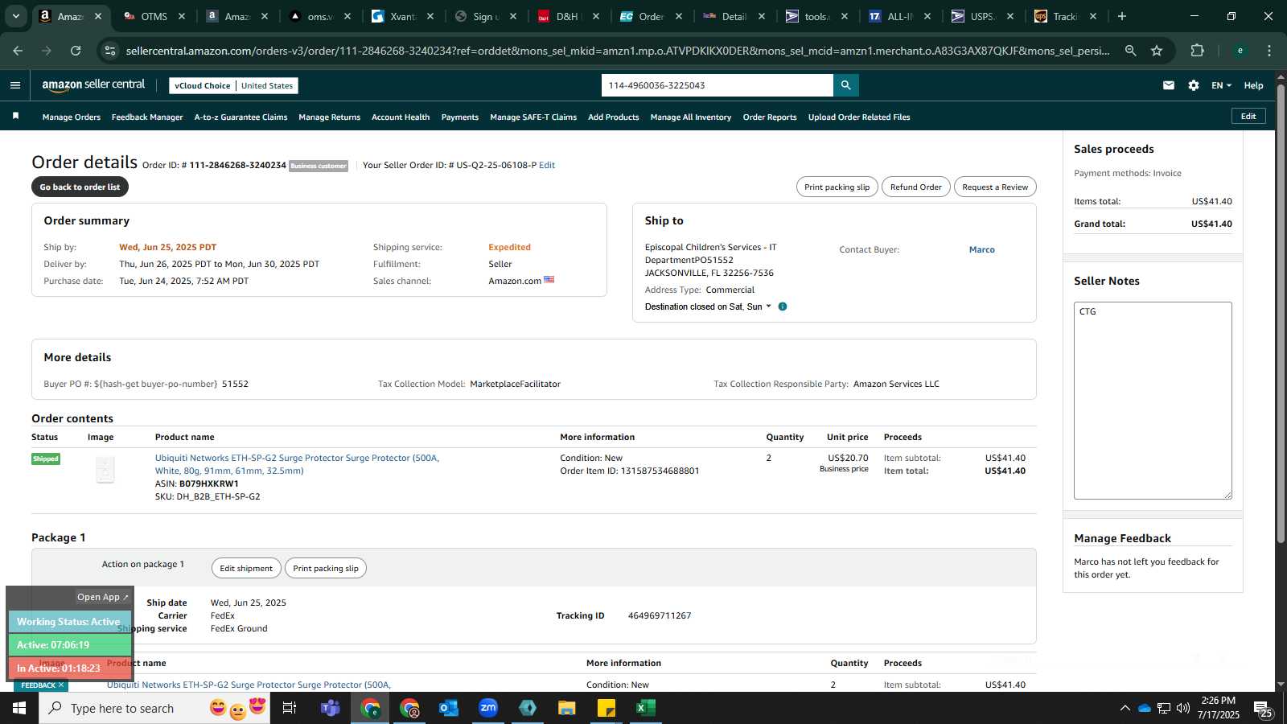This screenshot has width=1287, height=724.
Task: Click Help in the top bar
Action: 1253,85
